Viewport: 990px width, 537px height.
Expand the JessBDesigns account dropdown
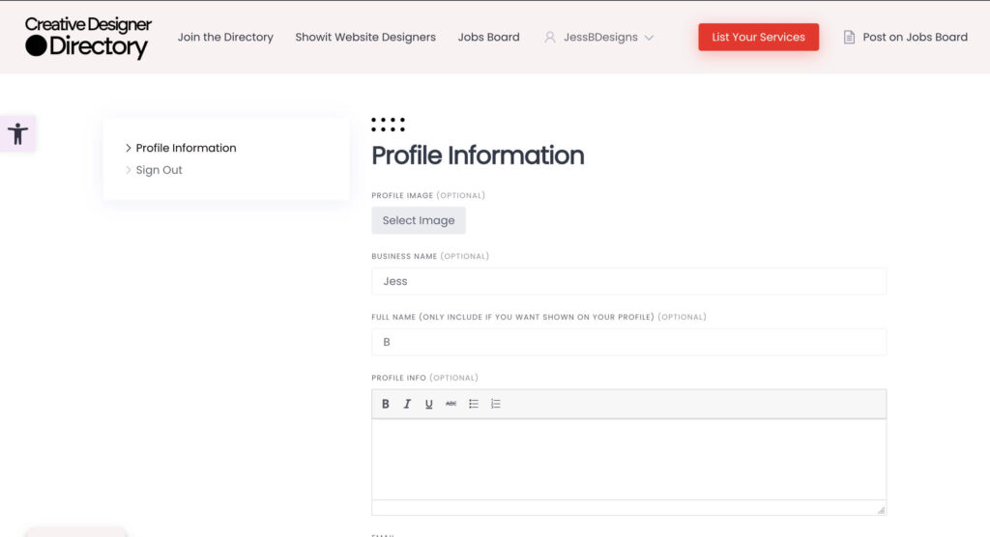[x=649, y=38]
